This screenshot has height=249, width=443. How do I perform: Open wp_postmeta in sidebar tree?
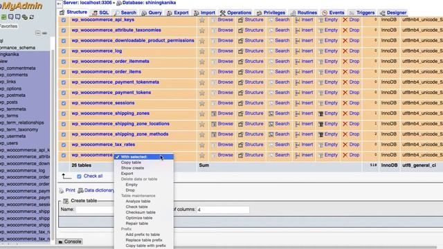coord(12,95)
